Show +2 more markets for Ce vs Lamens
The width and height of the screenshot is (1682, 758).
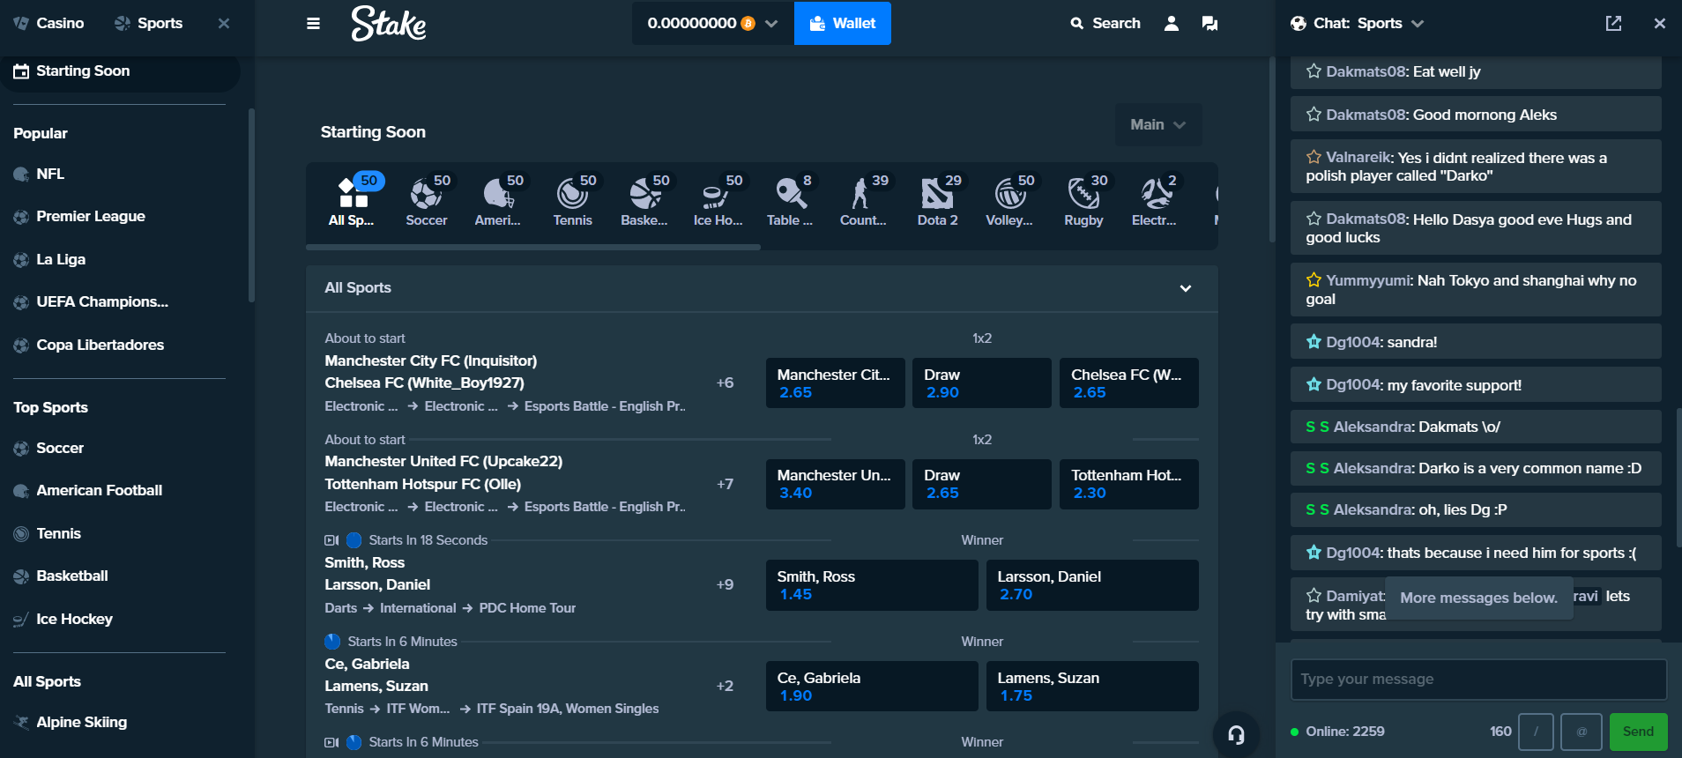(x=725, y=686)
